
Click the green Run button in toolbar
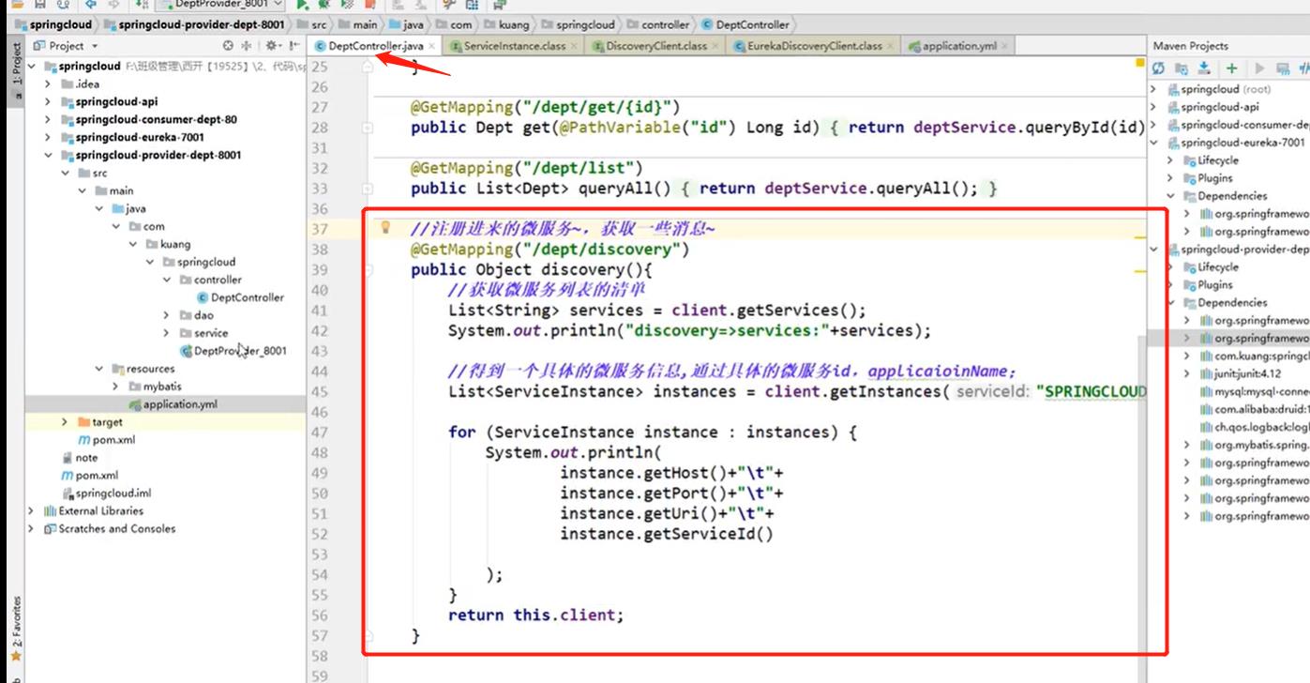click(303, 5)
